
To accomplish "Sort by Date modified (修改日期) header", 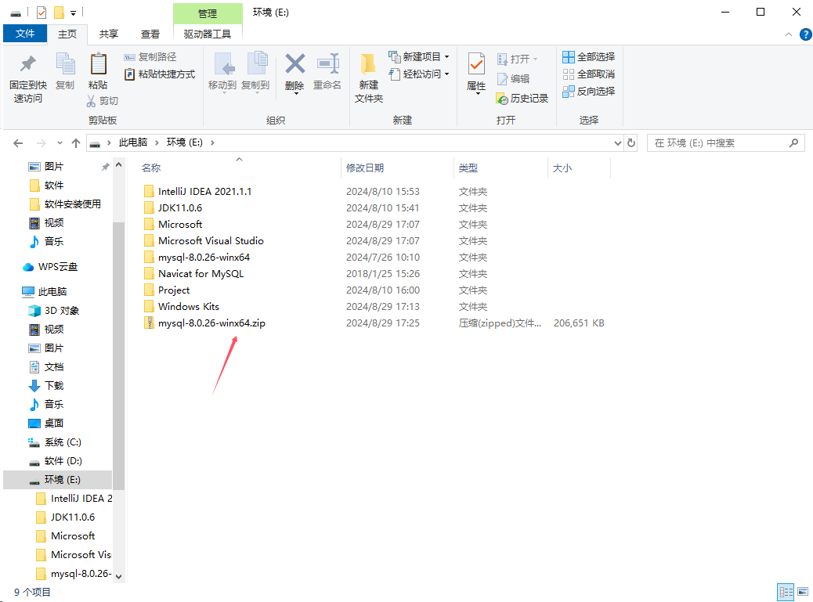I will pos(365,168).
